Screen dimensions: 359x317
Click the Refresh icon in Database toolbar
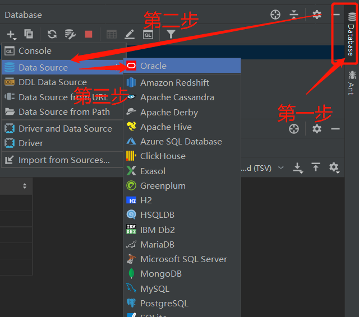tap(52, 34)
